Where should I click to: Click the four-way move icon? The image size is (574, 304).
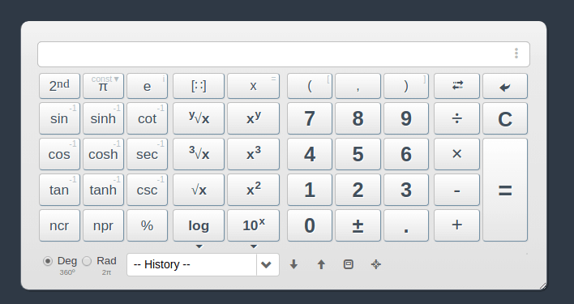pyautogui.click(x=376, y=264)
